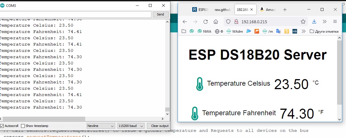Open the /m bookmark
The image size is (346, 137).
[x=267, y=31]
